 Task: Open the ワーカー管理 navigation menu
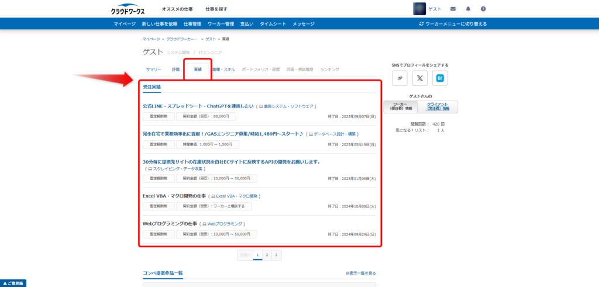pos(221,24)
